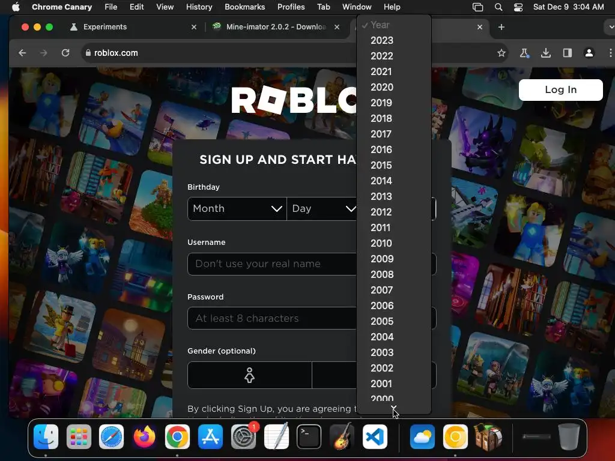Open the Window menu
Viewport: 615px width, 461px height.
(x=357, y=7)
